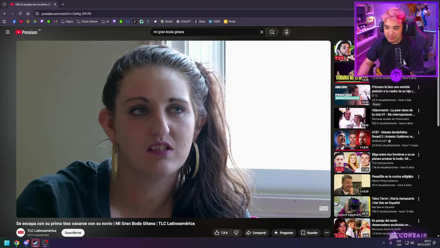Open a new browser tab
The height and width of the screenshot is (248, 440).
pyautogui.click(x=63, y=4)
